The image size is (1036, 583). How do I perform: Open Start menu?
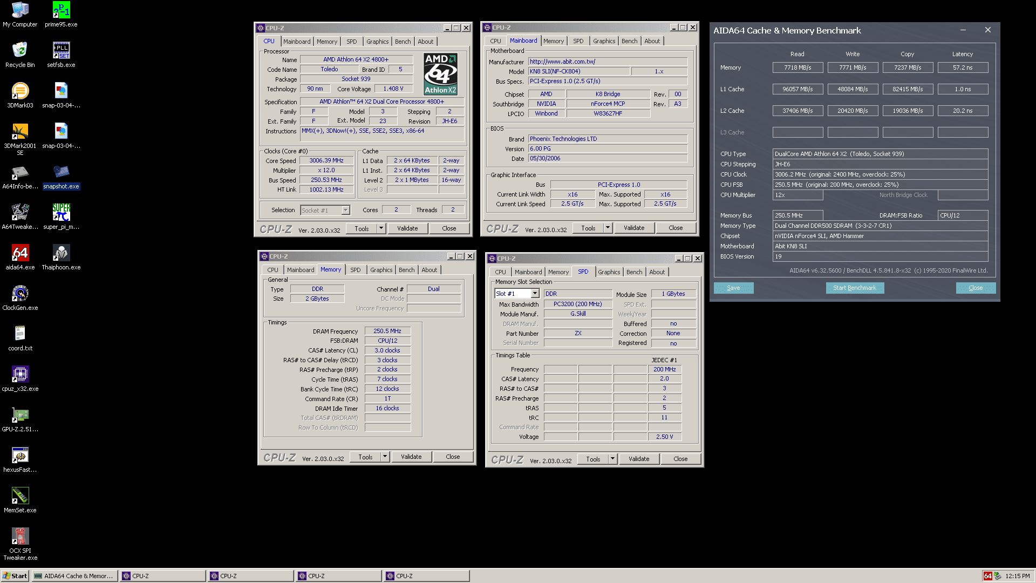coord(15,576)
